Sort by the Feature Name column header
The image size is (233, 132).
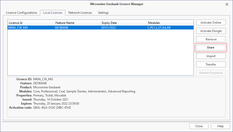click(x=77, y=23)
